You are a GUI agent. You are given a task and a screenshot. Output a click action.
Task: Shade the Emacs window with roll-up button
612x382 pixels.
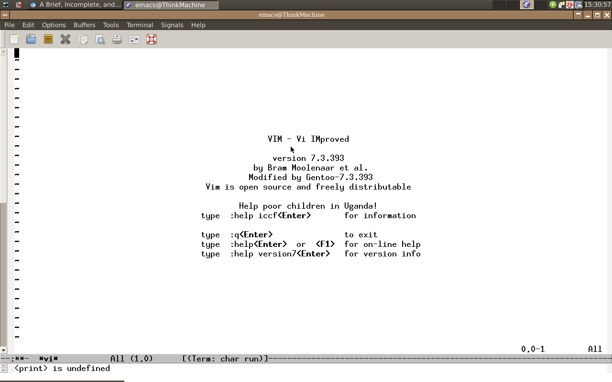[x=578, y=15]
